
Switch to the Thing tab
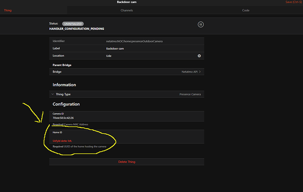tap(8, 10)
